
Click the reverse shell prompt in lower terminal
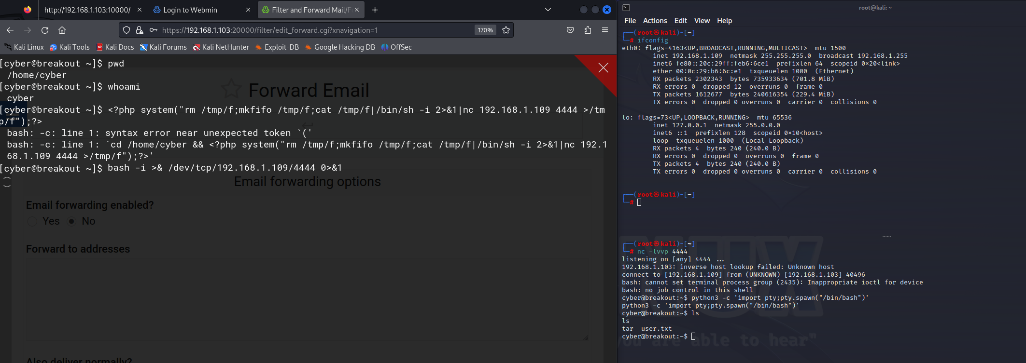(x=655, y=336)
